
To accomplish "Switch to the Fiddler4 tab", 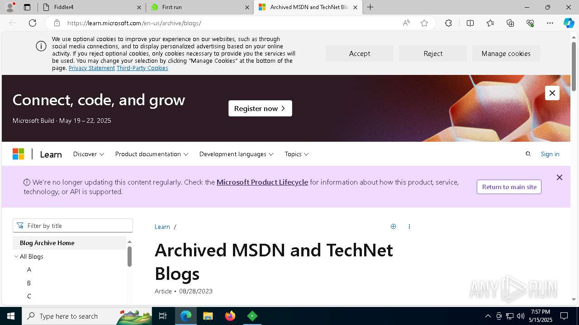I will tap(91, 7).
